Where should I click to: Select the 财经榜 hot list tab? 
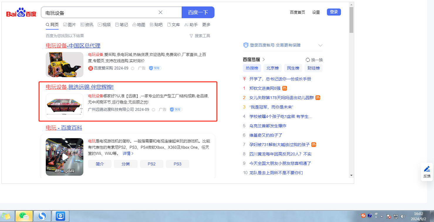click(314, 68)
